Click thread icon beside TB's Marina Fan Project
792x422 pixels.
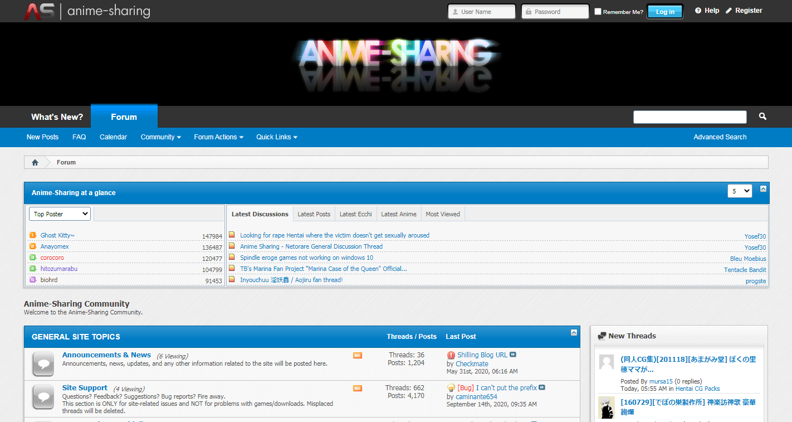(232, 268)
